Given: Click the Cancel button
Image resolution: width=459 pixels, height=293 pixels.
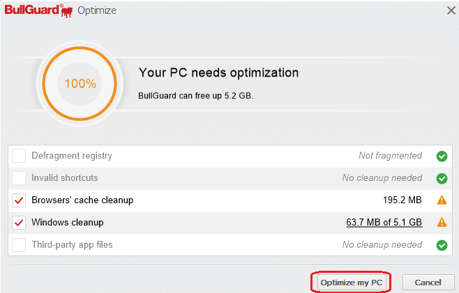Looking at the screenshot, I should tap(428, 283).
